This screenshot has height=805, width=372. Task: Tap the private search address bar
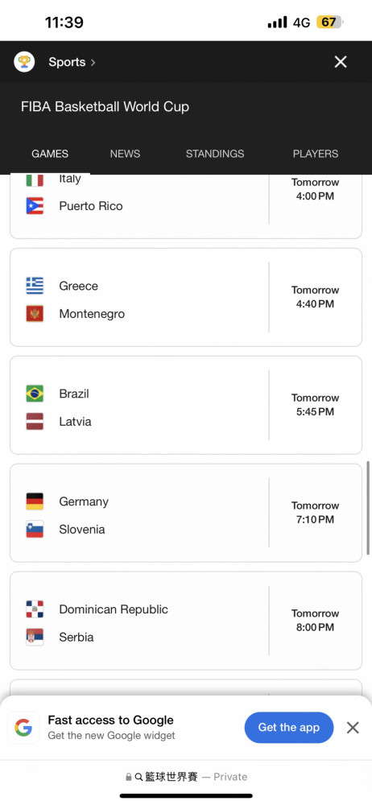click(x=186, y=777)
